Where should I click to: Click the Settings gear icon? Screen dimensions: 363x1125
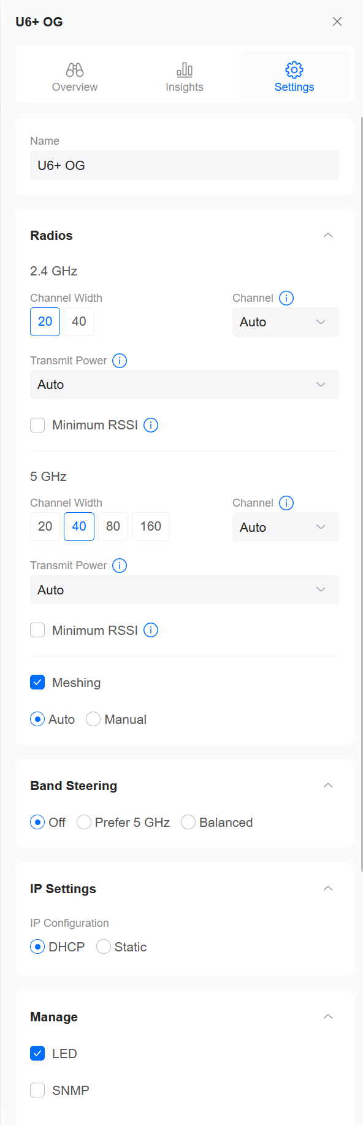click(x=294, y=69)
